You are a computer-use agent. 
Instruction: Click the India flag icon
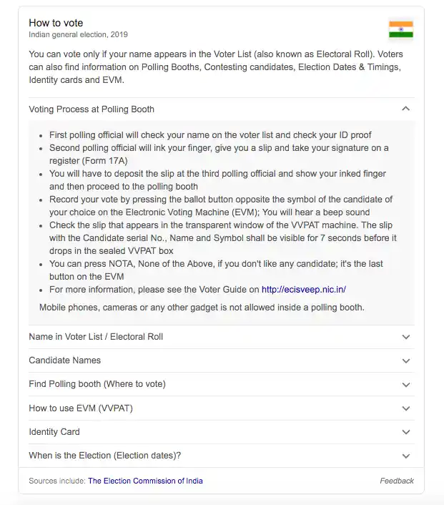point(401,29)
